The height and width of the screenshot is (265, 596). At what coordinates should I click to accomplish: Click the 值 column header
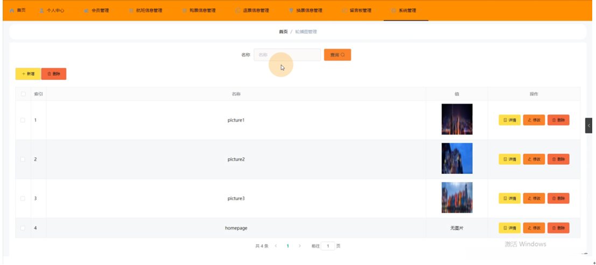click(x=457, y=94)
